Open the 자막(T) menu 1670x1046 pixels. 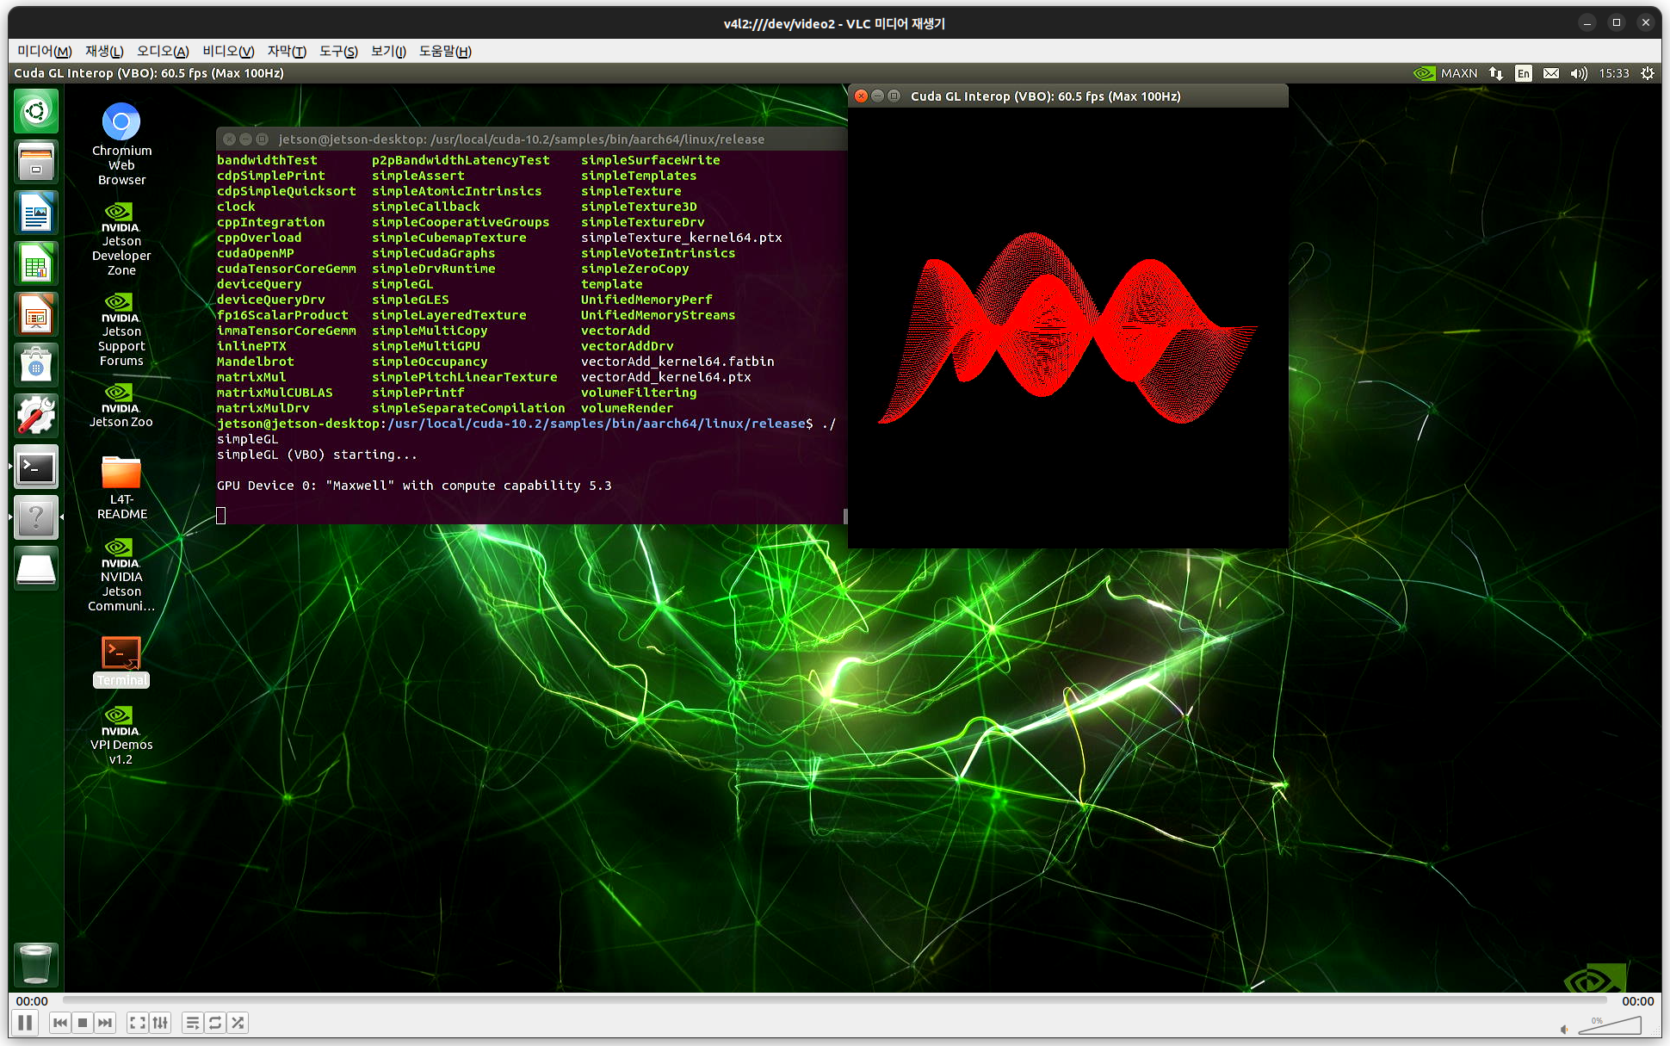[x=287, y=51]
